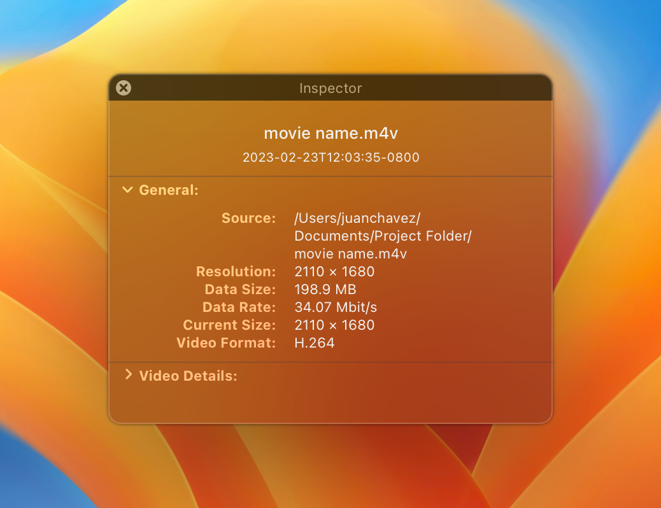Click the Resolution value 2110 × 1680

point(334,271)
